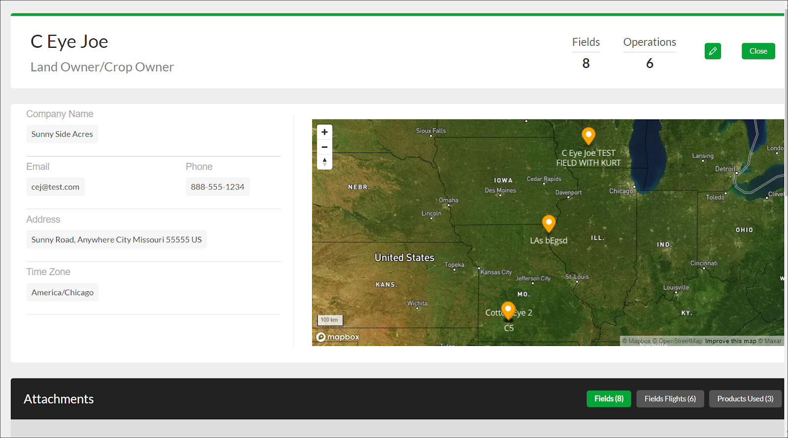
Task: Click the 100 km map scale indicator
Action: [x=329, y=320]
